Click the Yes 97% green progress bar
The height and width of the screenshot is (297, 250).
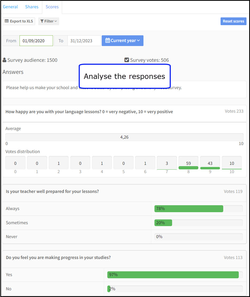[173, 275]
